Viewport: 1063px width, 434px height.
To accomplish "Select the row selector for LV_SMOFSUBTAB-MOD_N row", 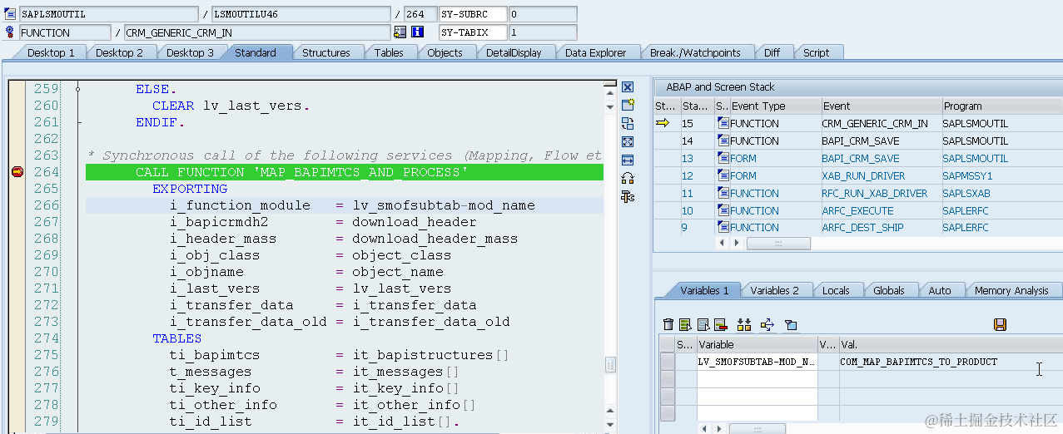I will pos(667,362).
